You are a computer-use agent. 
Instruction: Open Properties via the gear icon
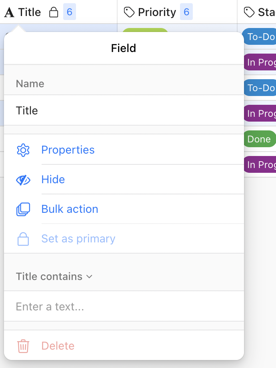(24, 149)
